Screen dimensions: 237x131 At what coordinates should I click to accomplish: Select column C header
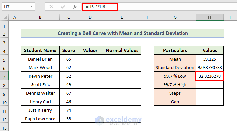68,17
